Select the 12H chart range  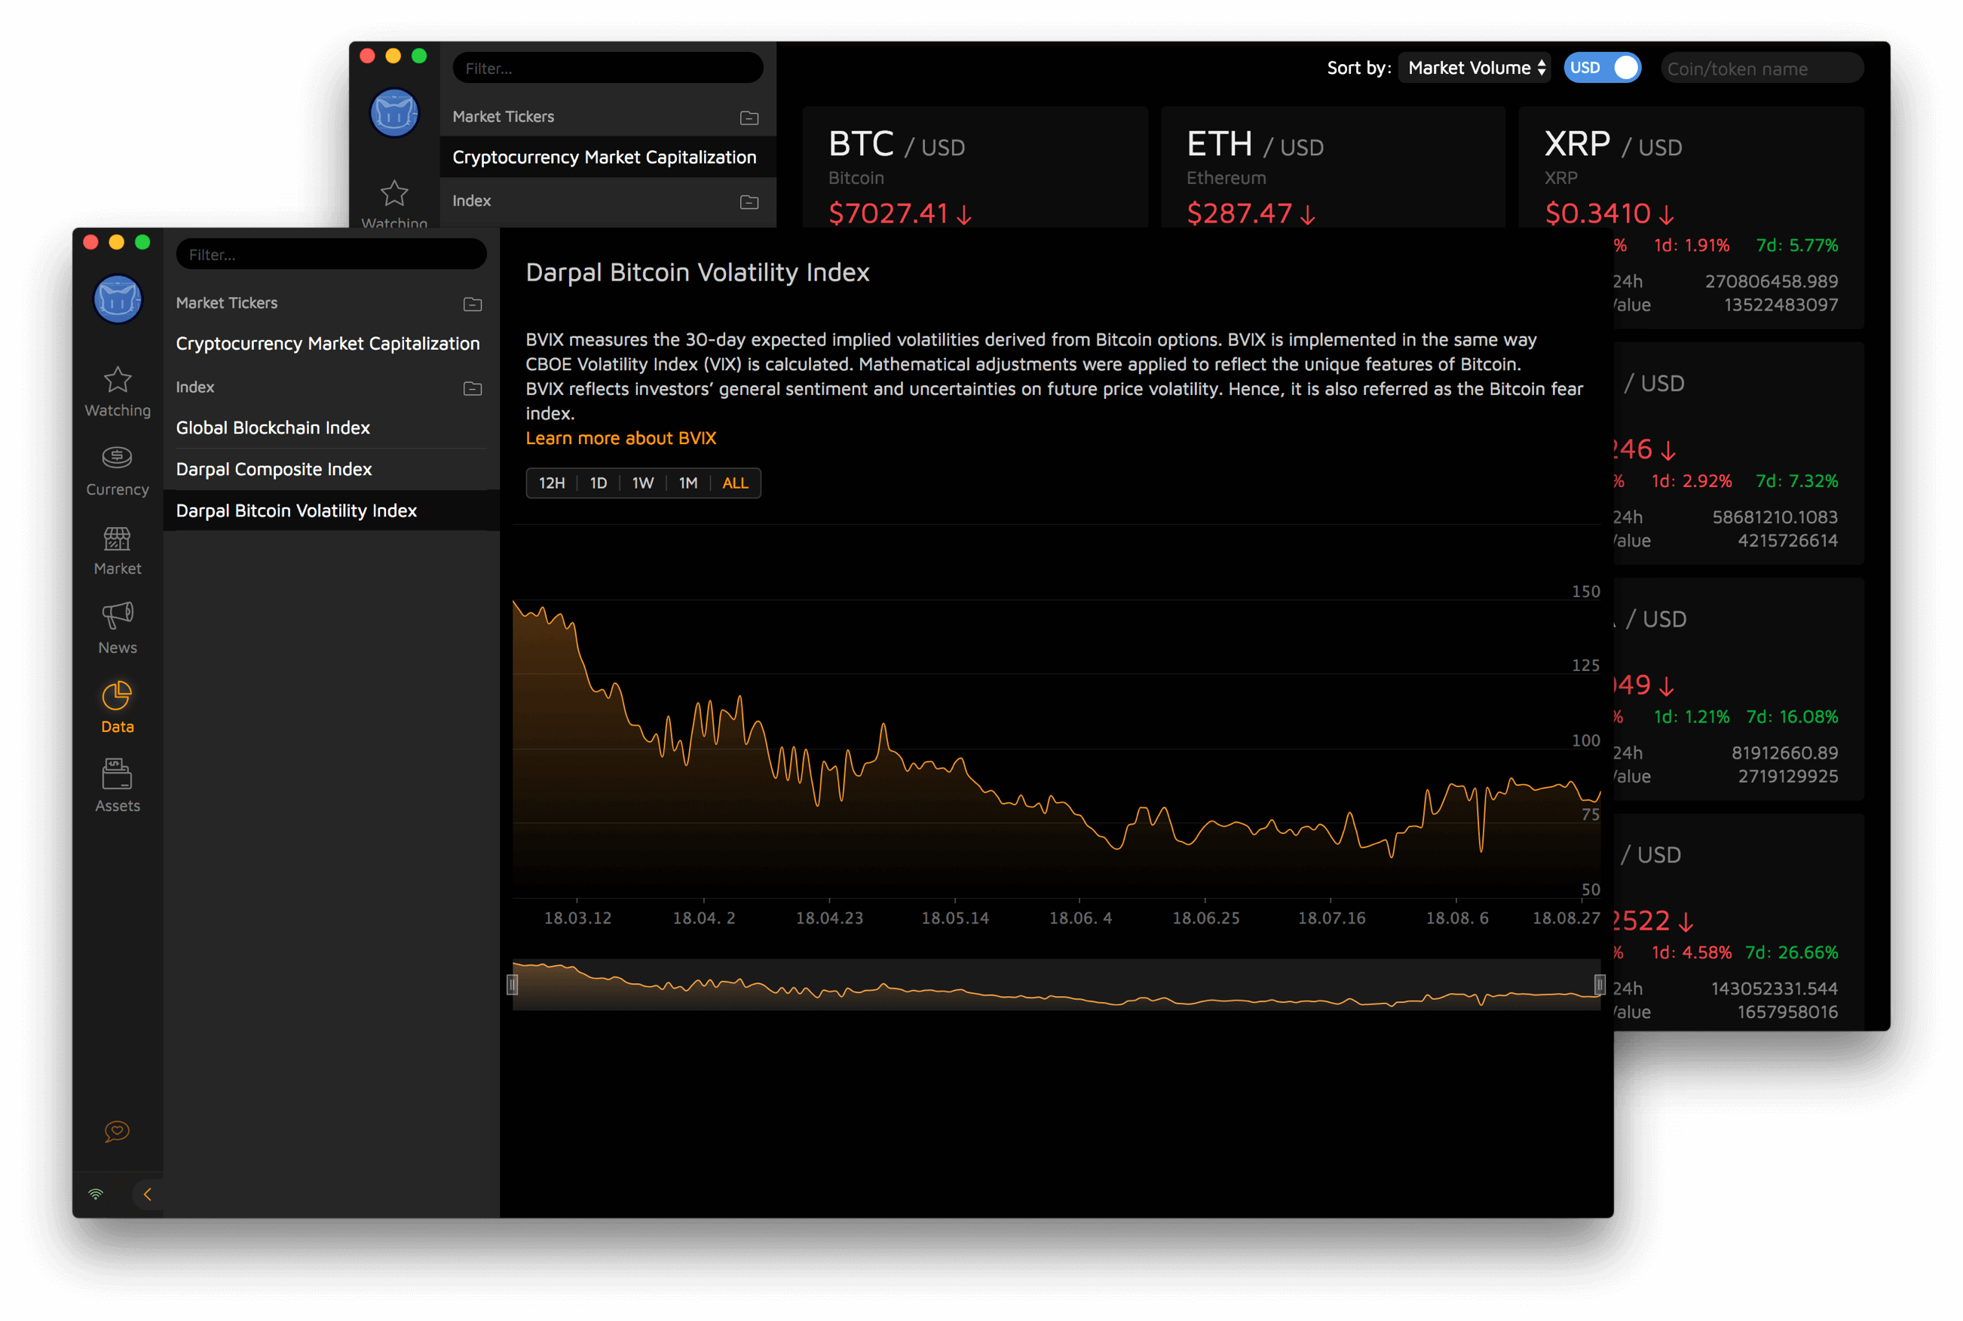(x=552, y=483)
